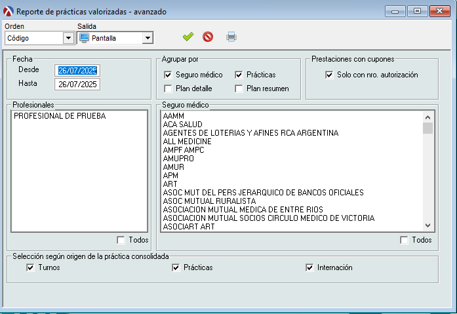Click the red cancel circle icon
The height and width of the screenshot is (314, 457).
point(208,37)
